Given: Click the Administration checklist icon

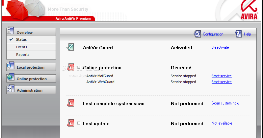Looking at the screenshot, I should [x=11, y=89].
